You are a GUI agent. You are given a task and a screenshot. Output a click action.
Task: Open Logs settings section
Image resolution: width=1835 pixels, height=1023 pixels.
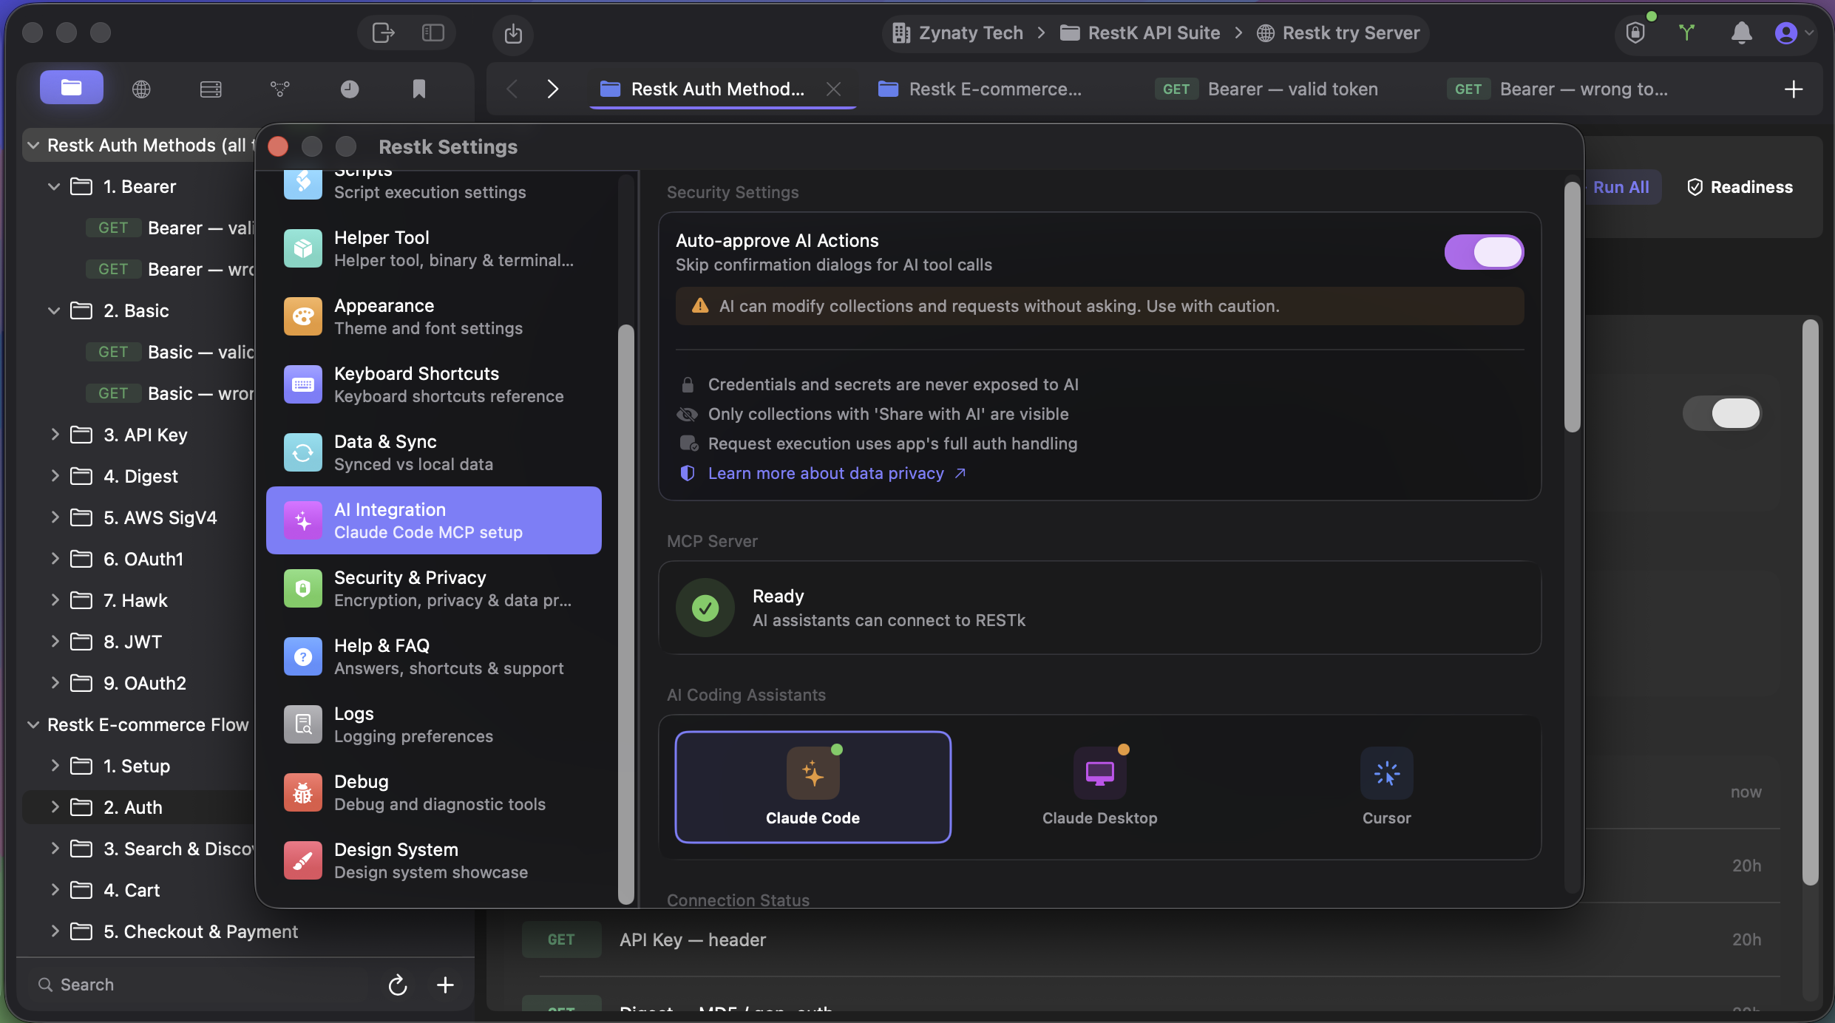click(434, 724)
